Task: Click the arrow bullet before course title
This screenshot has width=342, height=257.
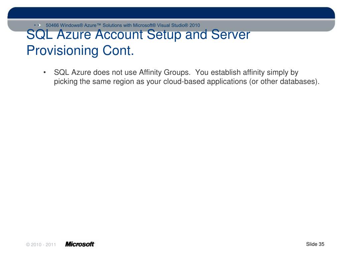Action: (38, 25)
